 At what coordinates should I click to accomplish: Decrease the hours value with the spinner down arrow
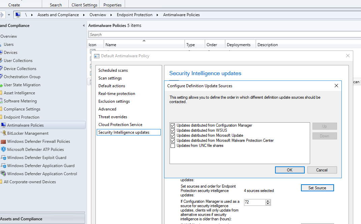click(x=268, y=204)
